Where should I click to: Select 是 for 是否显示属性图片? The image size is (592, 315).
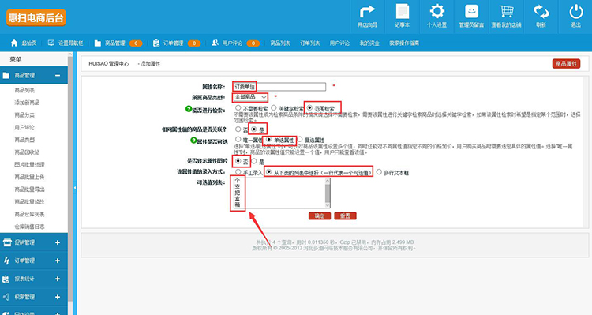click(254, 161)
